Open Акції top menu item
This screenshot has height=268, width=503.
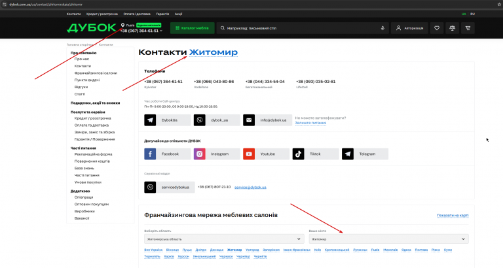click(178, 14)
